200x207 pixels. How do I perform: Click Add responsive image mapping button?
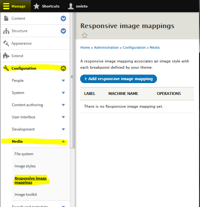pos(119,79)
